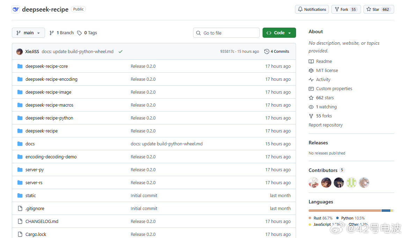
Task: Click the green commit status checkmark
Action: point(120,51)
